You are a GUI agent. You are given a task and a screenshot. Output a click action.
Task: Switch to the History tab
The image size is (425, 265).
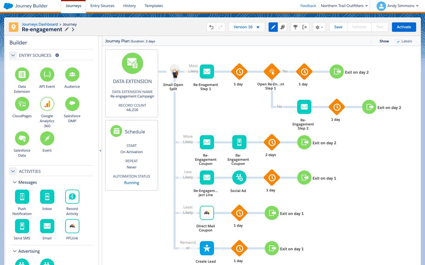pos(130,6)
